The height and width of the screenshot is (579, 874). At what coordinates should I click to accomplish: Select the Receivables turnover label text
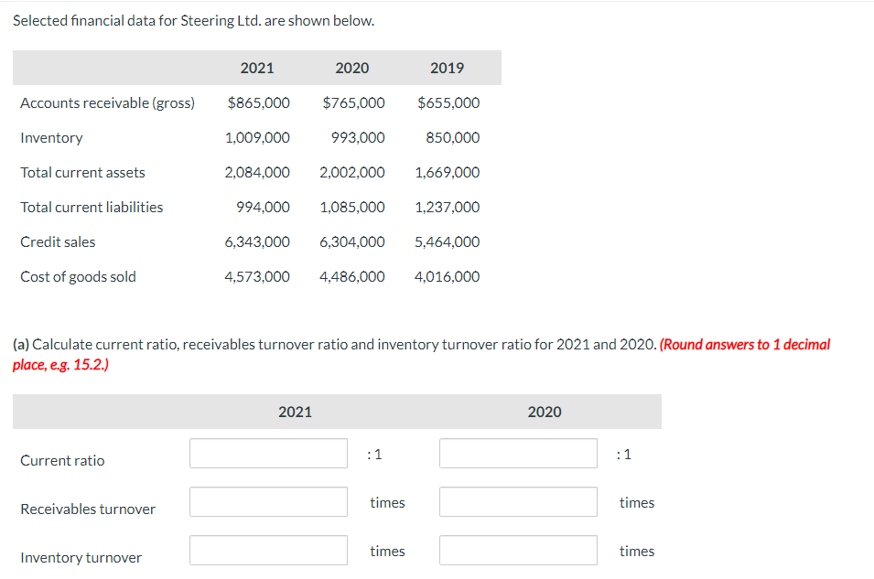click(88, 509)
